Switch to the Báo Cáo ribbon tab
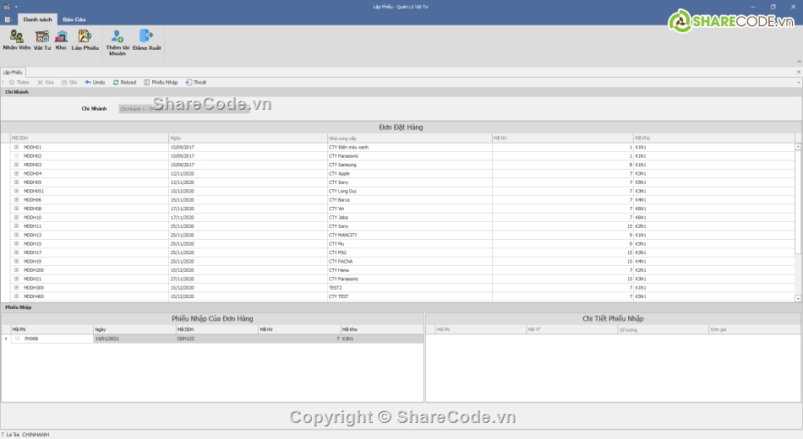 [74, 19]
